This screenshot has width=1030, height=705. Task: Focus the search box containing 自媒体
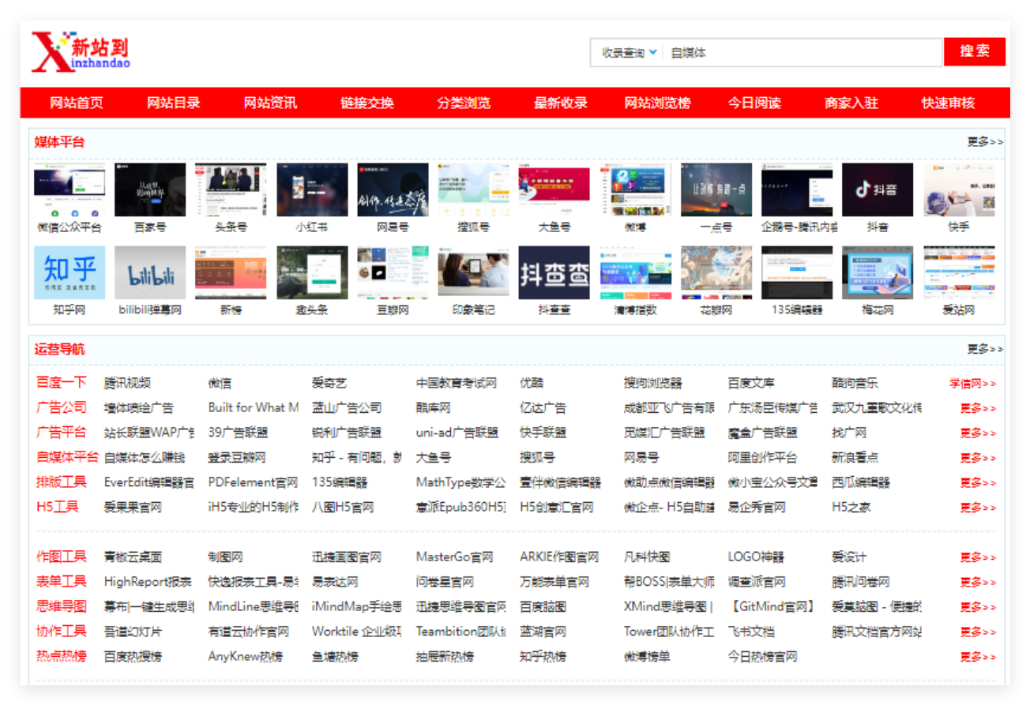click(803, 53)
